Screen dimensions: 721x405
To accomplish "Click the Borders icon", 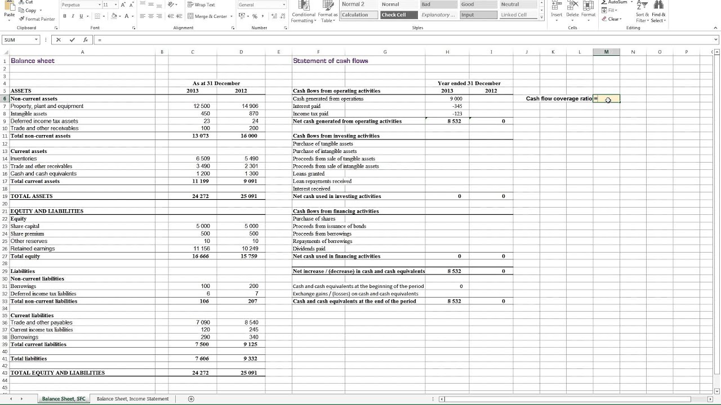I will click(97, 16).
